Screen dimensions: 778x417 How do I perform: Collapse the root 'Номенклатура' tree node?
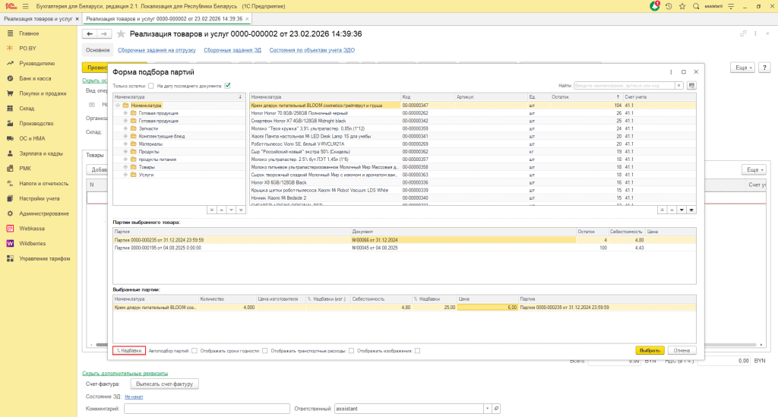pyautogui.click(x=118, y=105)
